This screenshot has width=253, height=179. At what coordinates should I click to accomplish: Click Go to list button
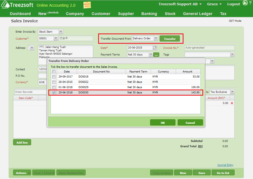pyautogui.click(x=223, y=173)
